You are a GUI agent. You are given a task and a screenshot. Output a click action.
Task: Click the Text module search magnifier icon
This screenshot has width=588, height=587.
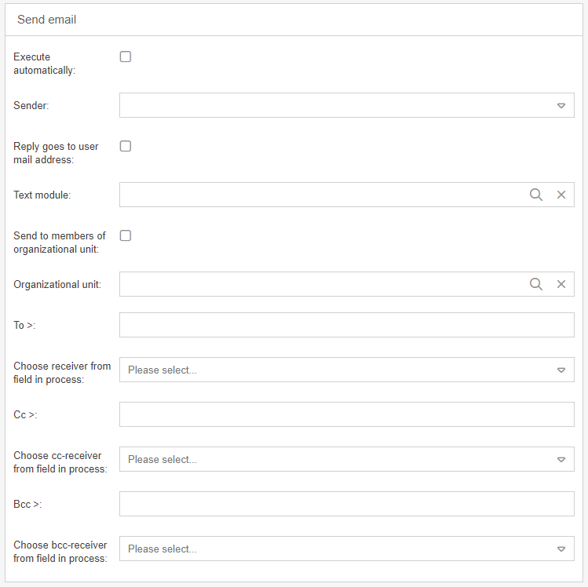click(536, 195)
